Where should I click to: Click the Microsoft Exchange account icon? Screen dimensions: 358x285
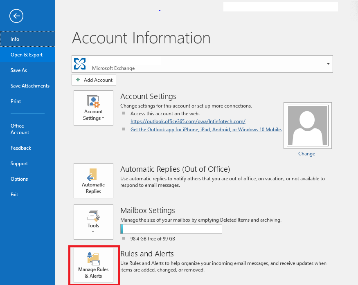coord(80,64)
